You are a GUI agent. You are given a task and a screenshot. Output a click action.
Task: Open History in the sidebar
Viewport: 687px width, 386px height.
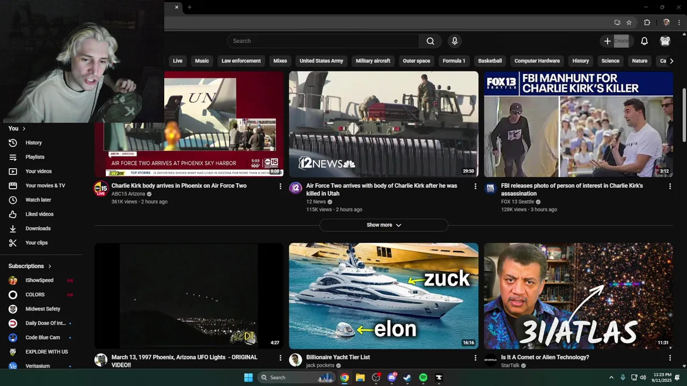coord(33,143)
